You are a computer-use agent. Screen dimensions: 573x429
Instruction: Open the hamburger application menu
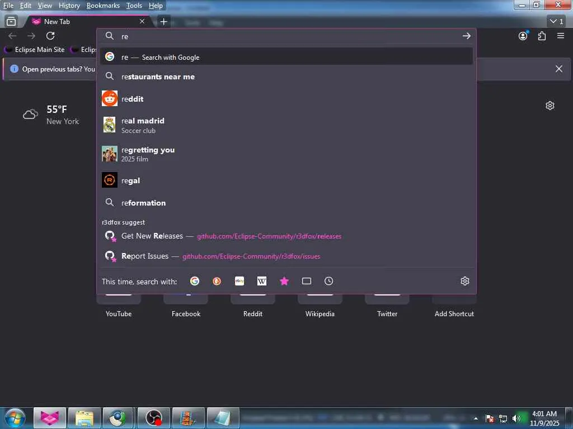[x=561, y=36]
